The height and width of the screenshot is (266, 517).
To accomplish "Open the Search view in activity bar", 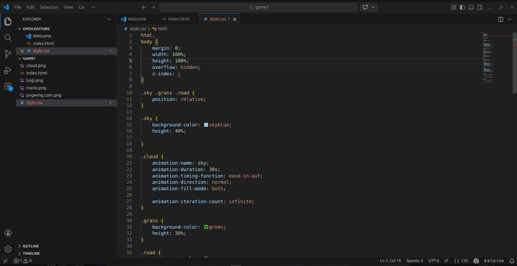I will pyautogui.click(x=8, y=37).
